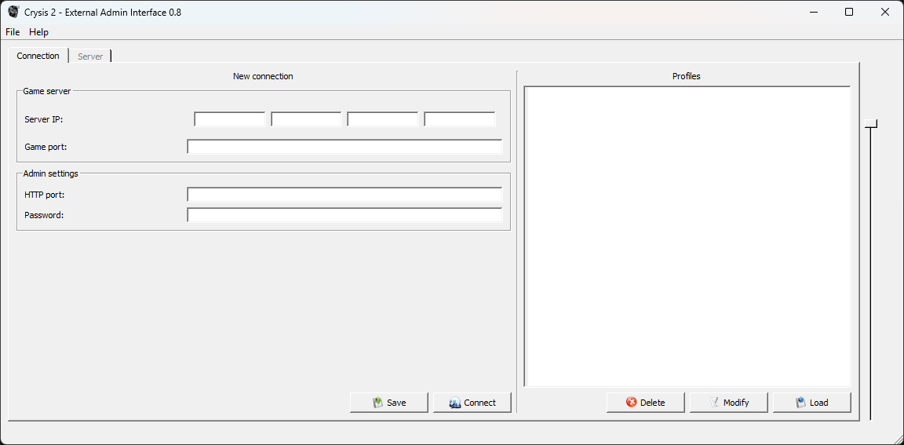904x445 pixels.
Task: Click the Load button's icon
Action: click(800, 403)
